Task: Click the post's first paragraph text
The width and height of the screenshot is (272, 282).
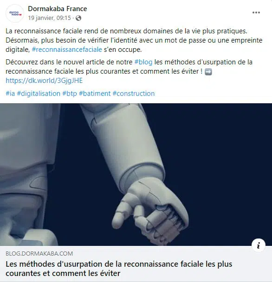Action: pyautogui.click(x=134, y=40)
